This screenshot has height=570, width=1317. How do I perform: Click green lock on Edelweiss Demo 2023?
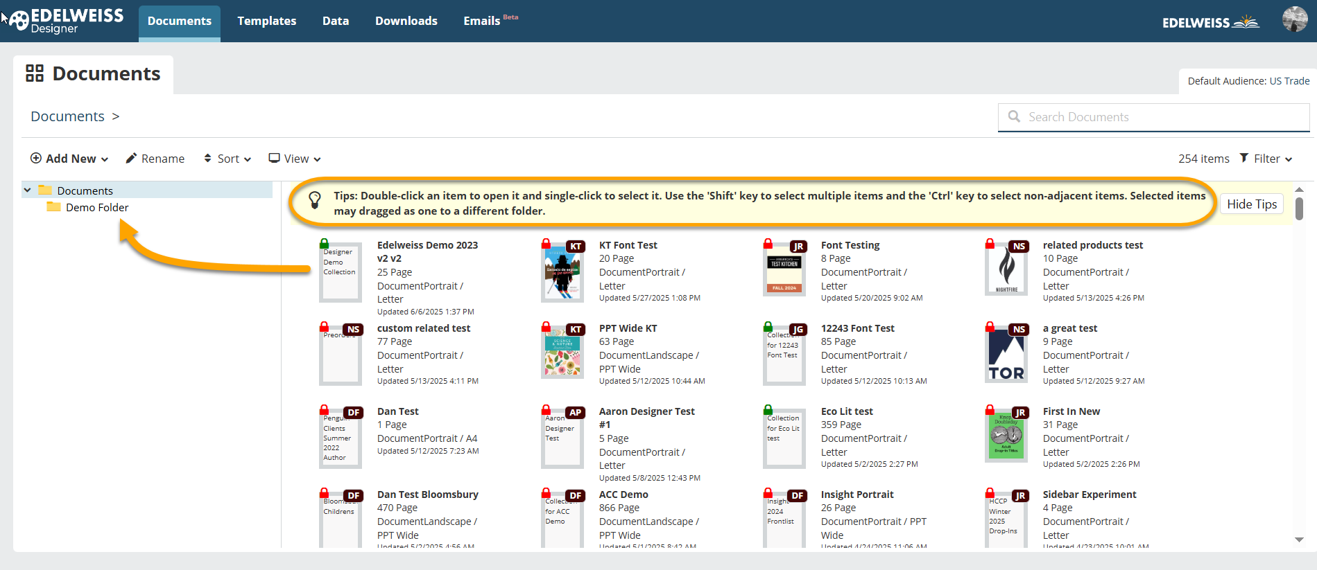(324, 244)
